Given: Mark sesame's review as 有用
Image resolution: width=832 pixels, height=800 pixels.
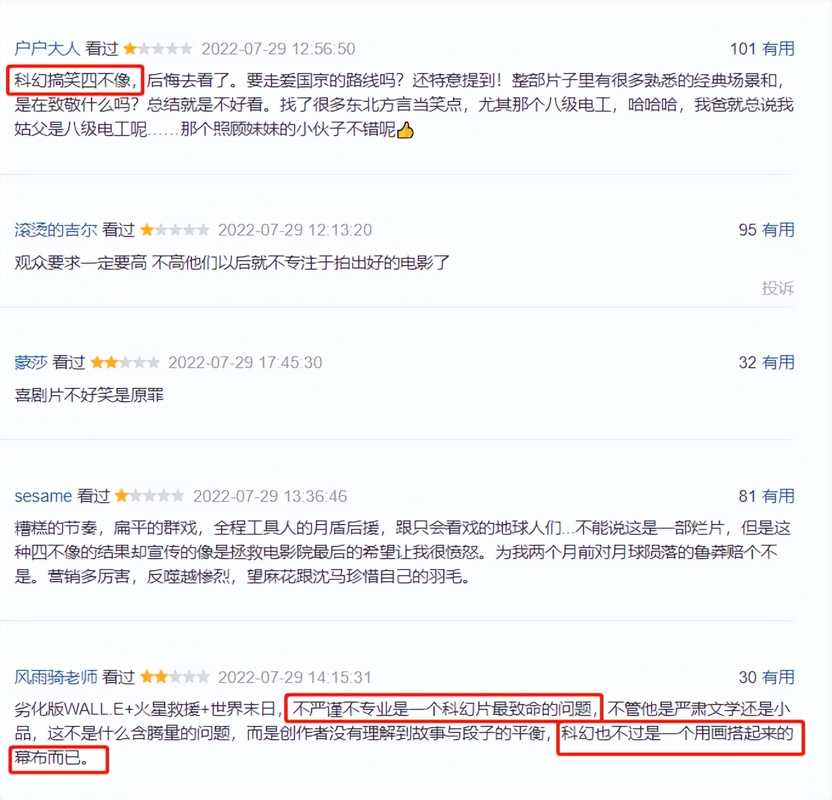Looking at the screenshot, I should [778, 496].
